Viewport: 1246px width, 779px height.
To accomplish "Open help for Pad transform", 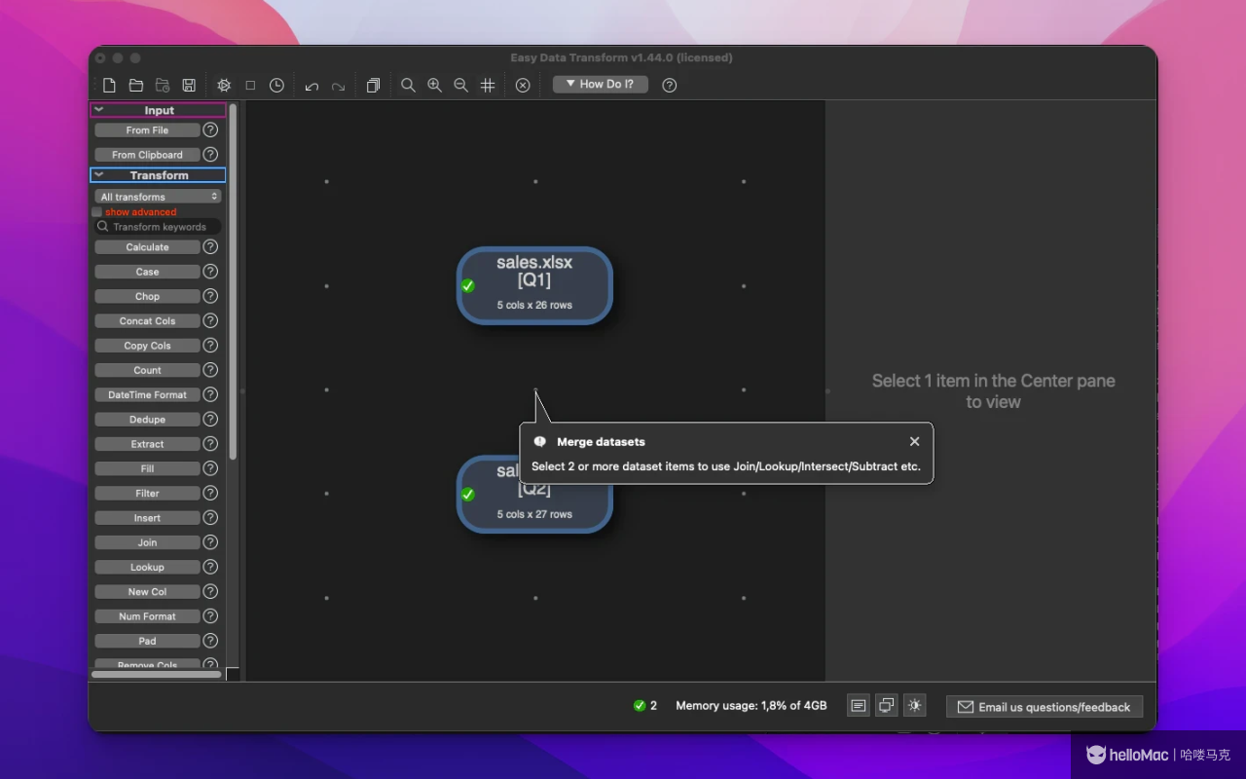I will click(210, 641).
